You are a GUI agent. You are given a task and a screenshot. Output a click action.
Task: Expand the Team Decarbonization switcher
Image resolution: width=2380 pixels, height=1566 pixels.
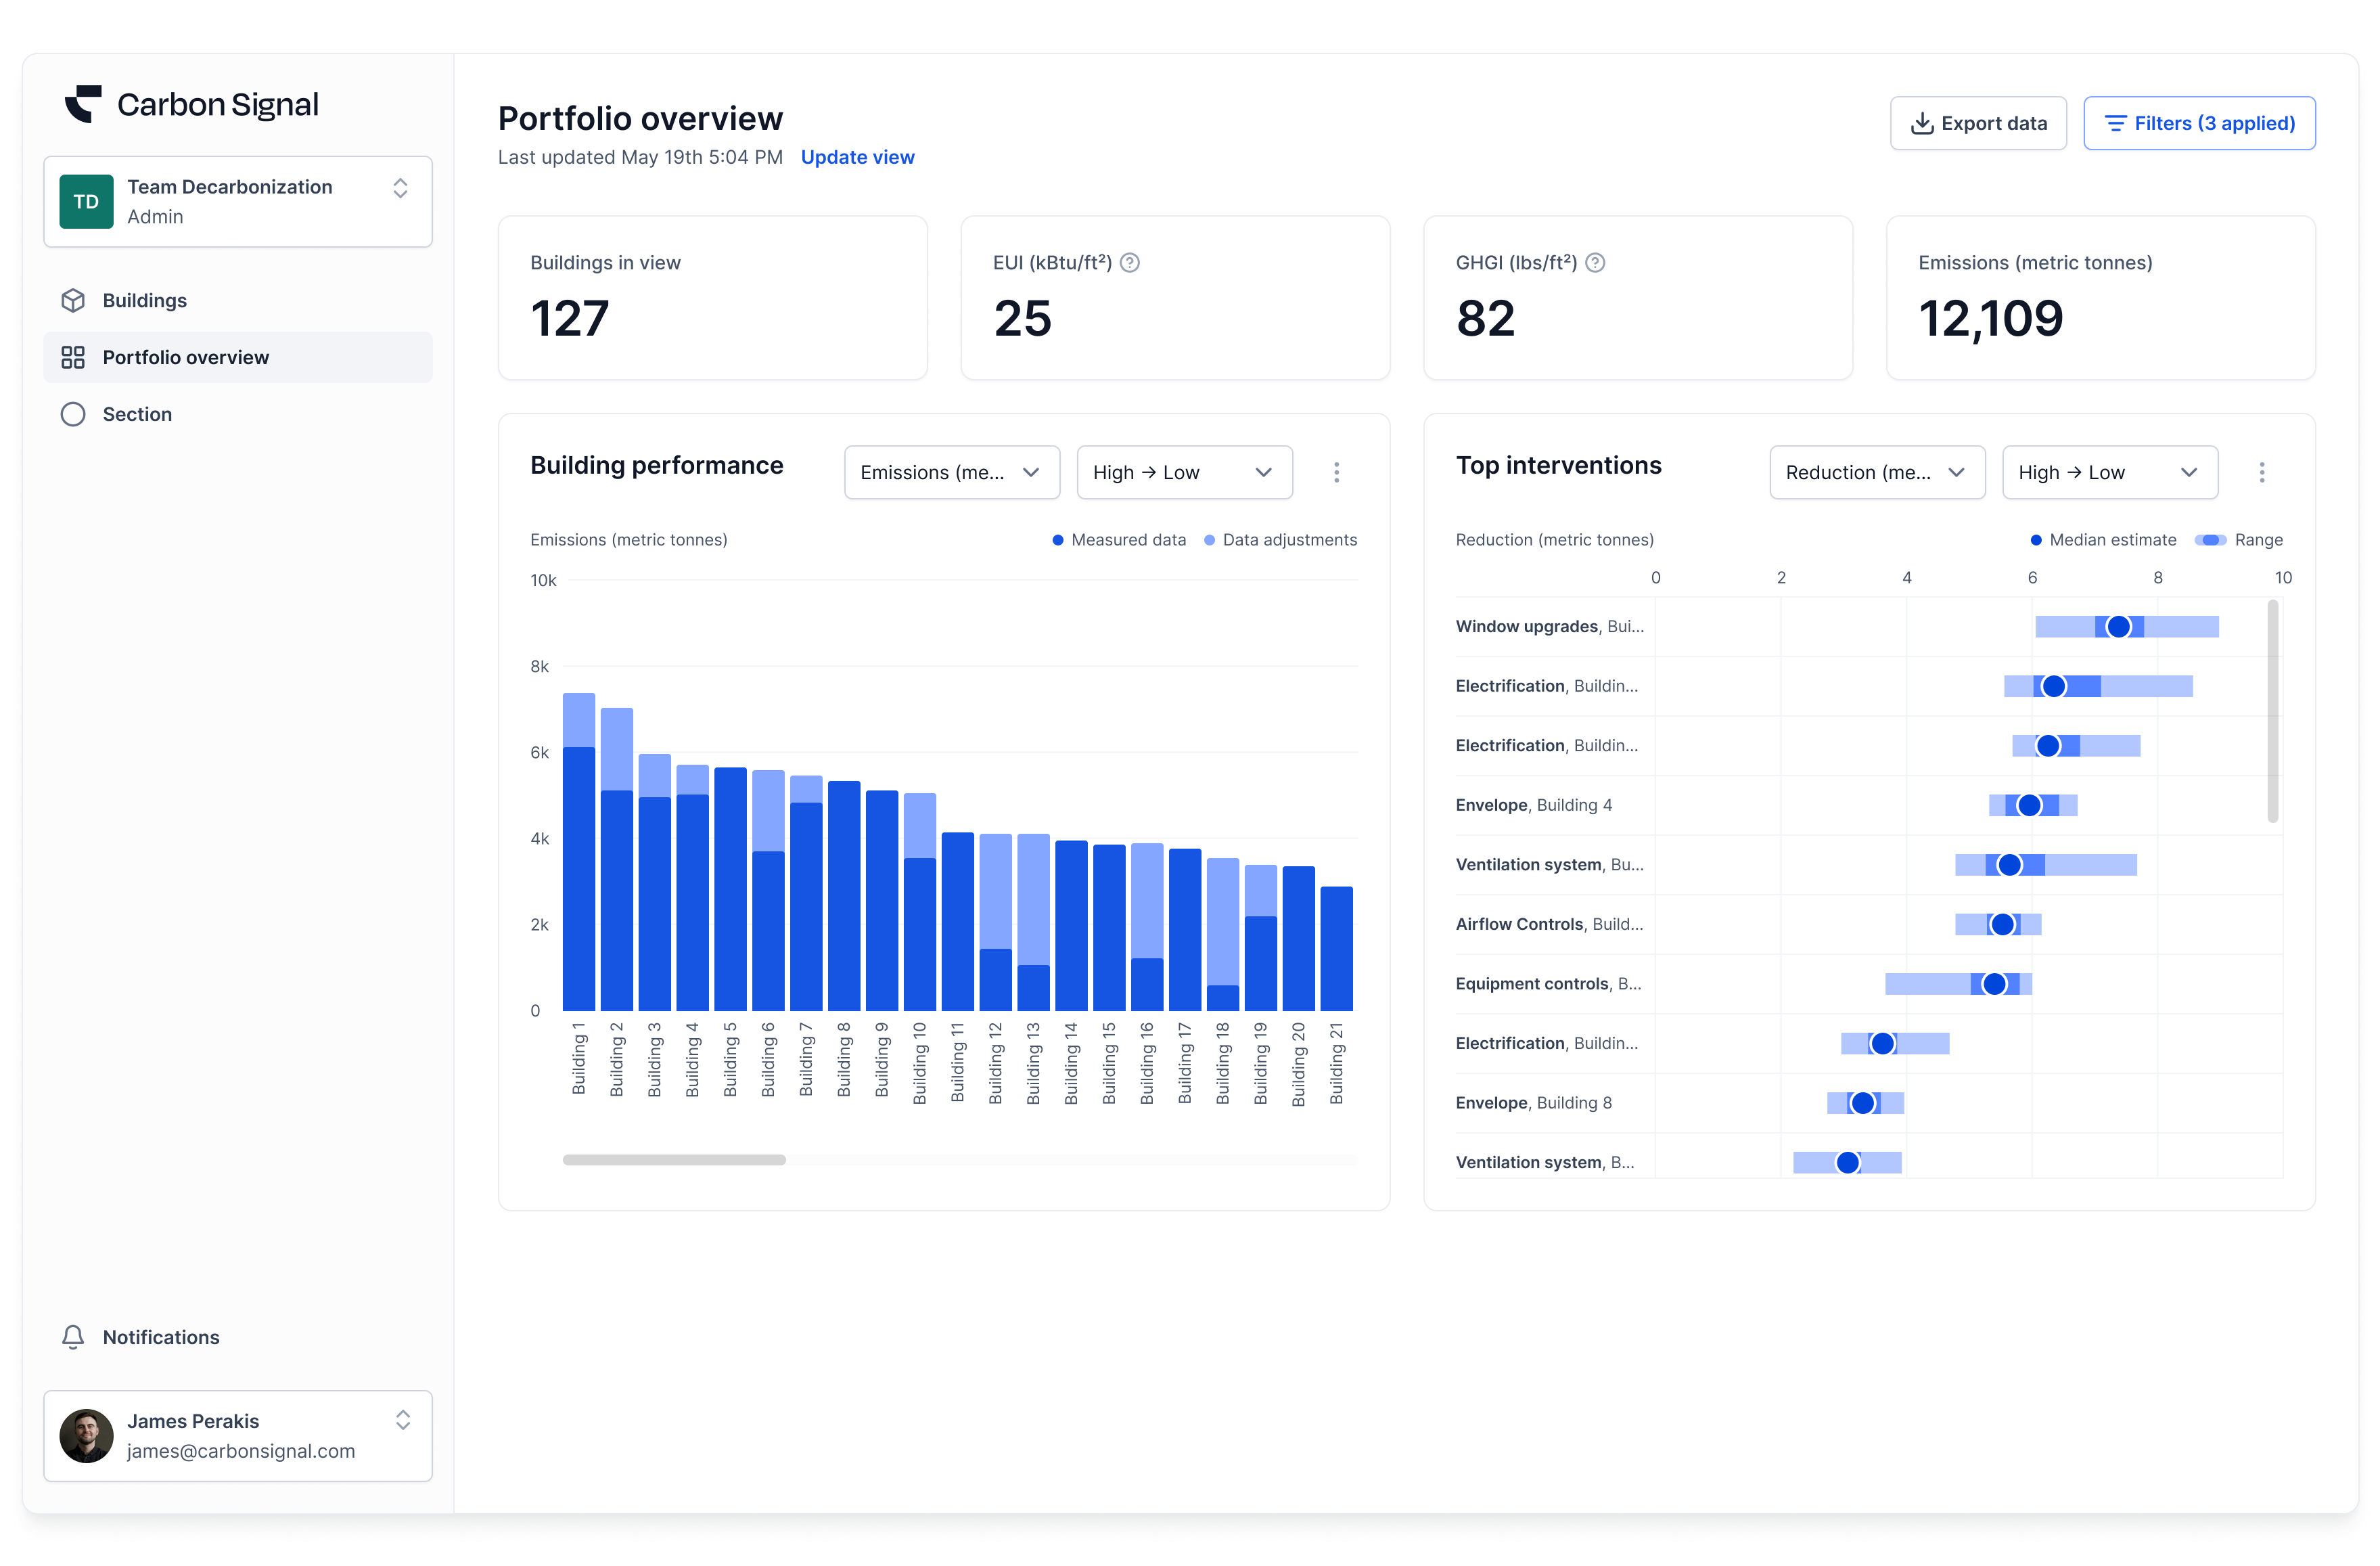(x=400, y=188)
